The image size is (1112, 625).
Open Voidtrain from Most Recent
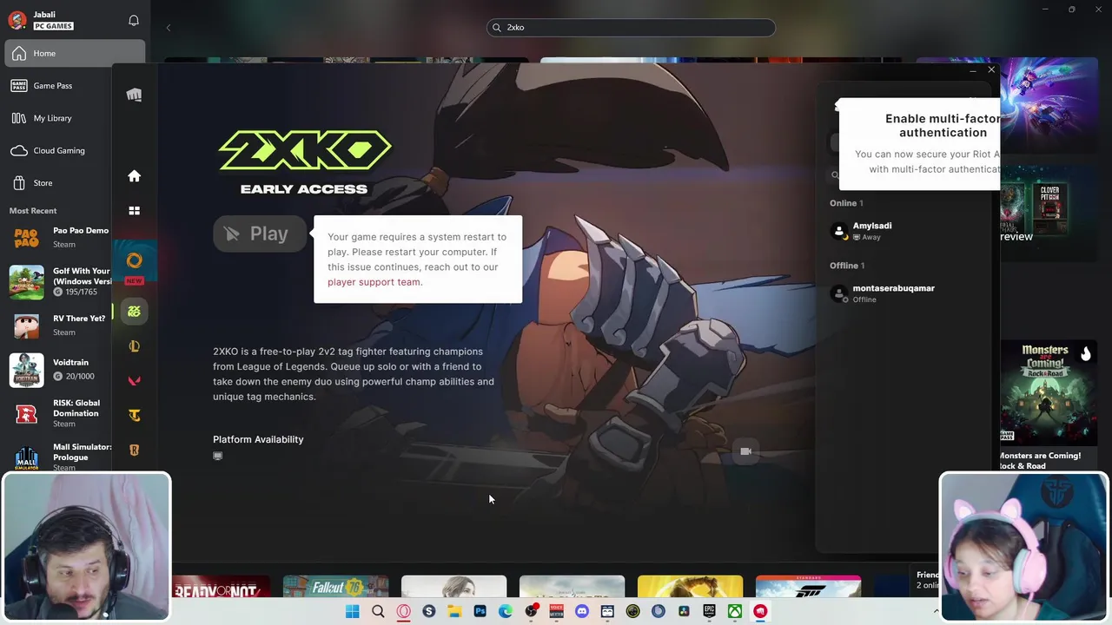(x=59, y=370)
